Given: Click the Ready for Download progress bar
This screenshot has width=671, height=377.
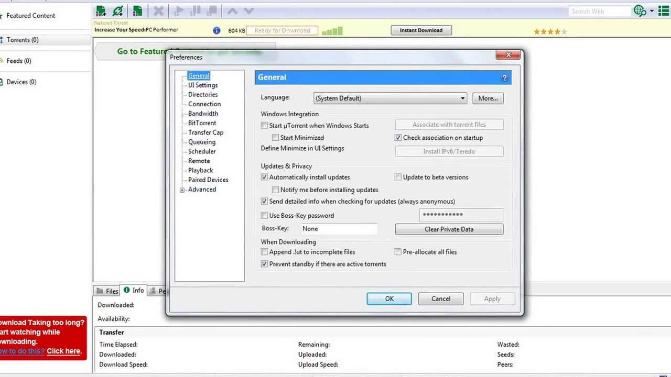Looking at the screenshot, I should [x=282, y=30].
